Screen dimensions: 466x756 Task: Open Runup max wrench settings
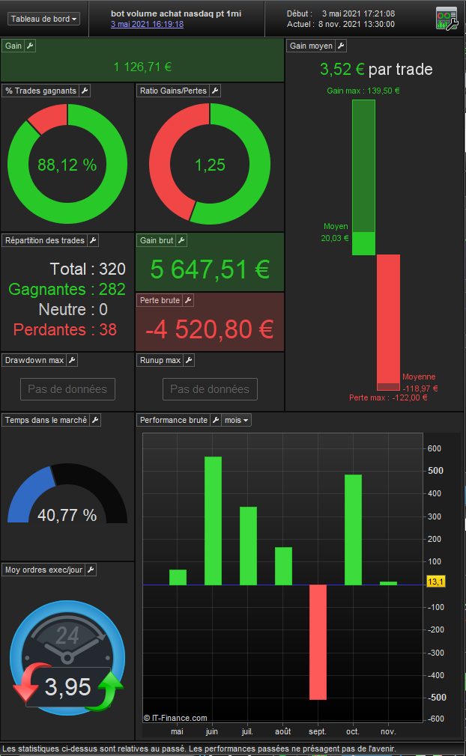click(x=189, y=360)
